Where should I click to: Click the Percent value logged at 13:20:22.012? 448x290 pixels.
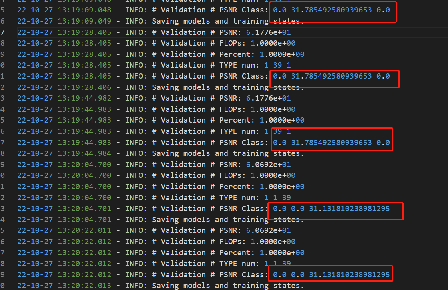click(282, 252)
